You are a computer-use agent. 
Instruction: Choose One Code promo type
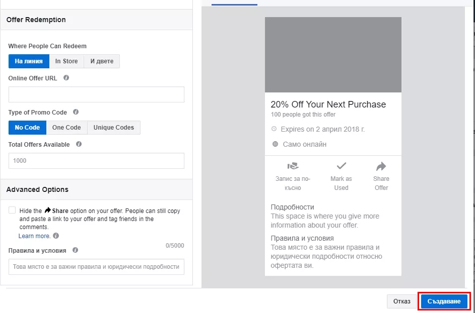click(66, 128)
